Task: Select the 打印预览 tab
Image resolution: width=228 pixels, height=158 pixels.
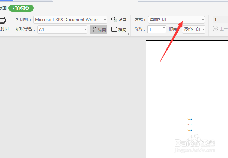Action: [21, 8]
